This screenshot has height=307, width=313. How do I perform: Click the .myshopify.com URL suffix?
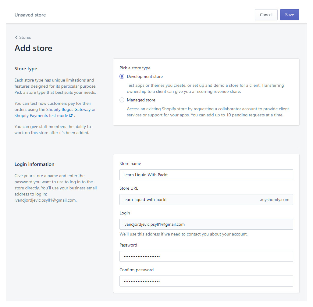pos(275,199)
